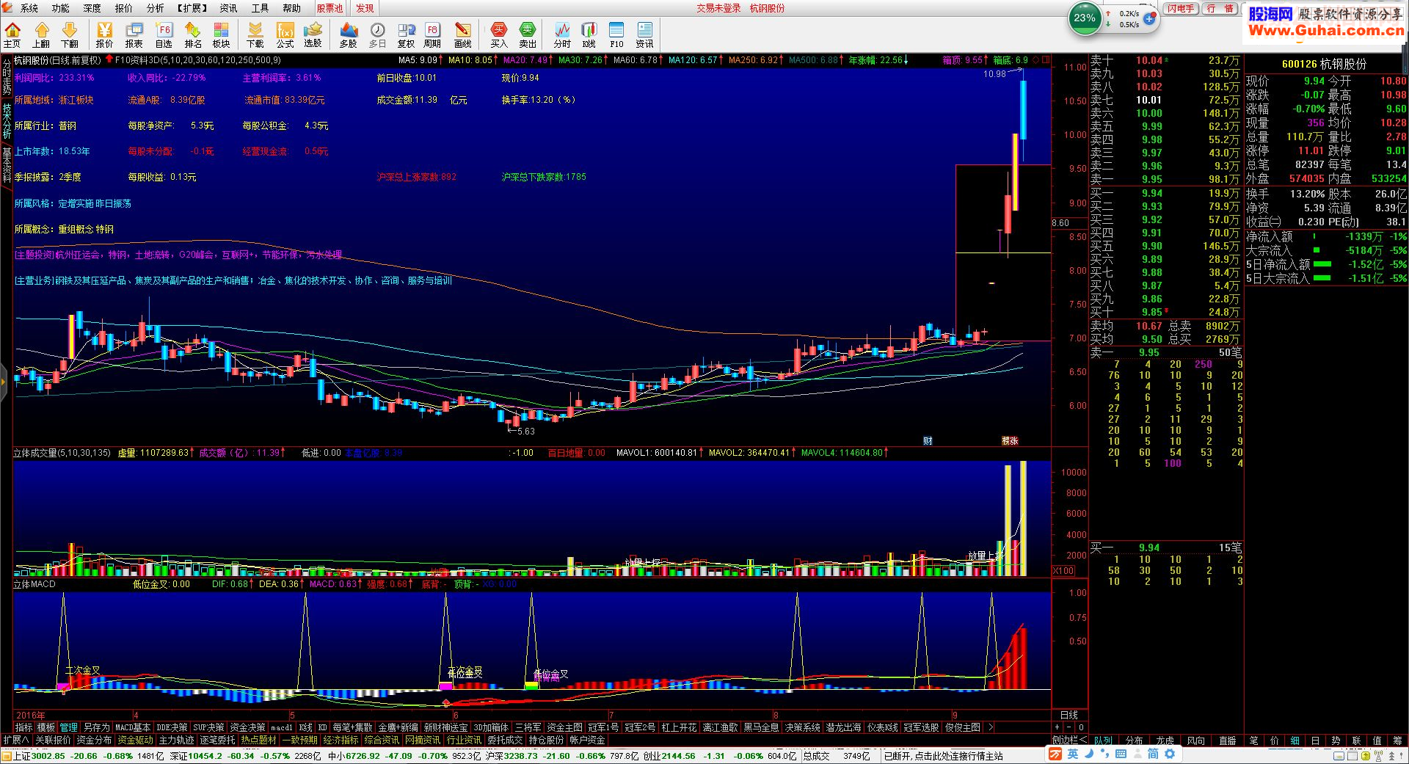
Task: Select the 龙虎 side panel tab
Action: pos(1165,741)
